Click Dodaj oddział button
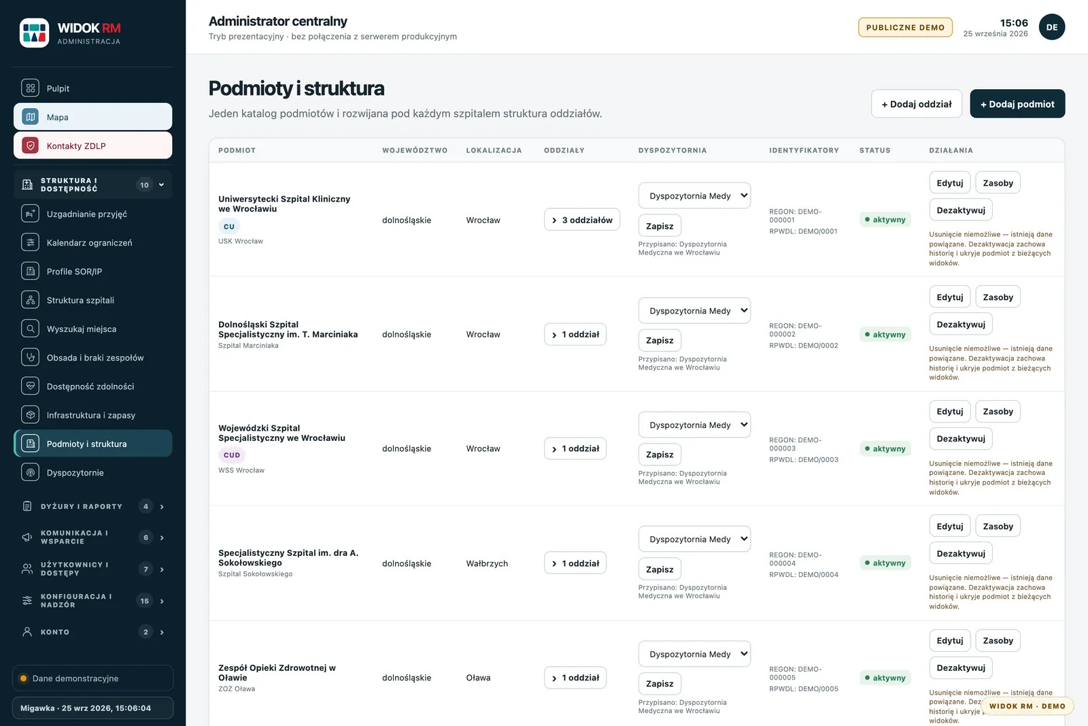The width and height of the screenshot is (1088, 726). pos(917,104)
